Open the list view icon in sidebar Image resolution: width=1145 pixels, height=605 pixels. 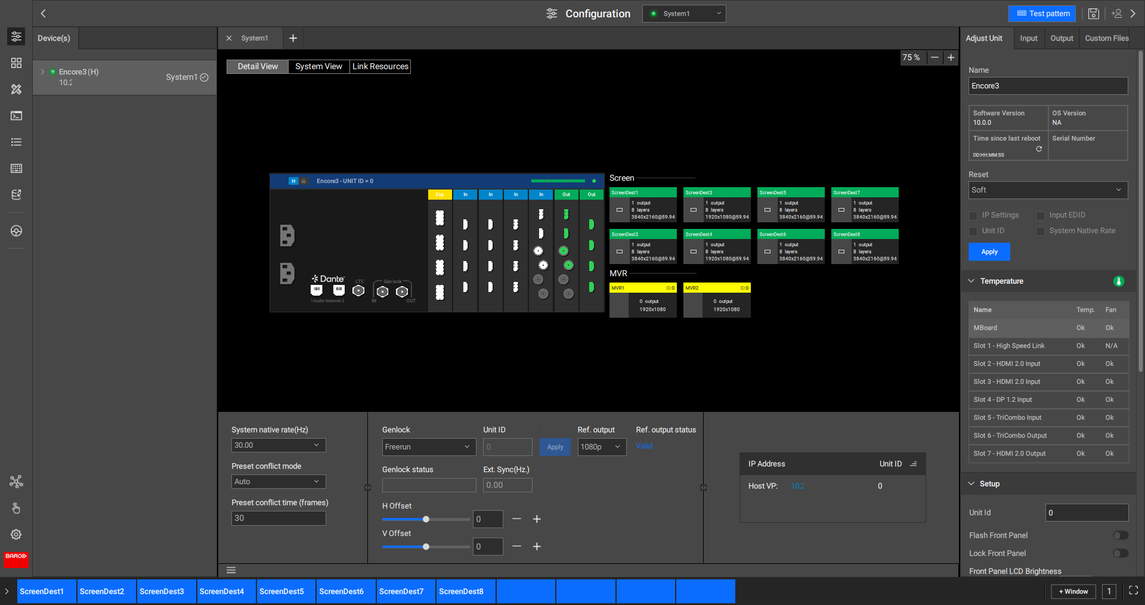coord(16,142)
